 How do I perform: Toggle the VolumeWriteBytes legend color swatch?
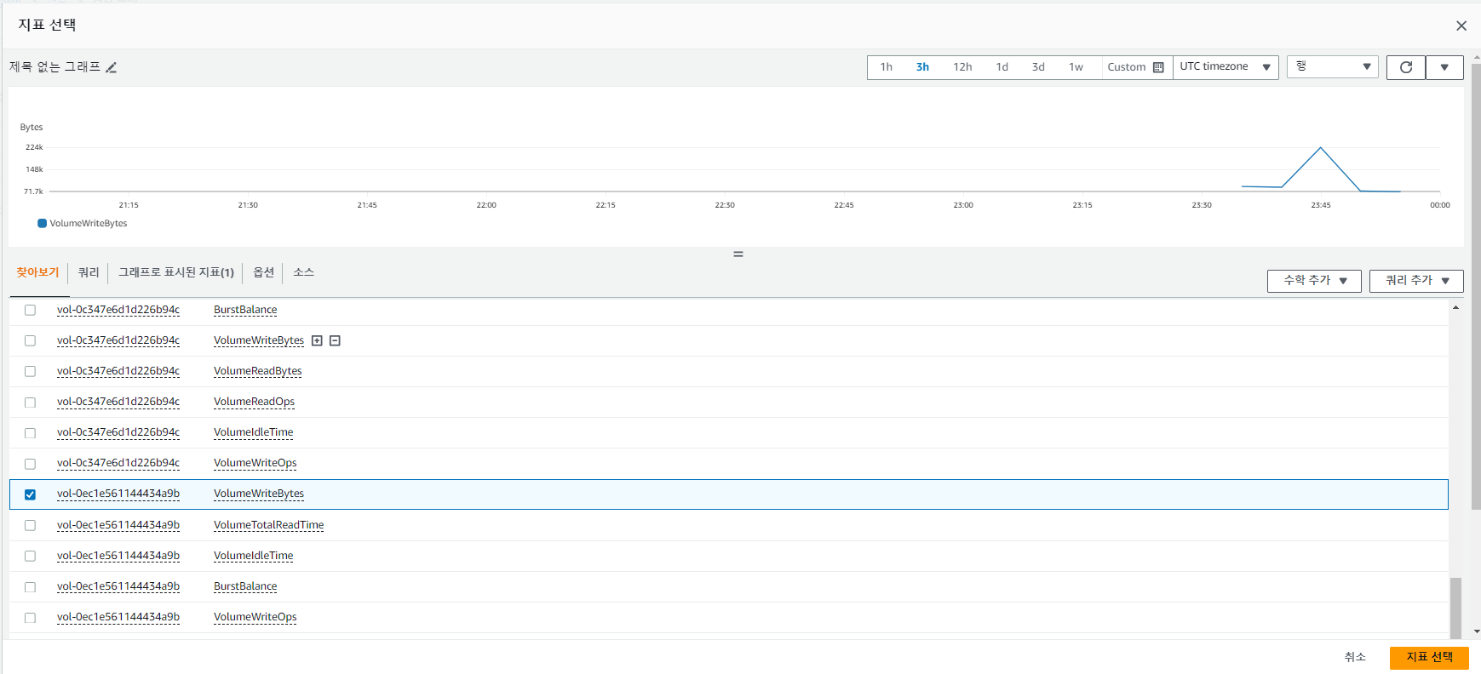coord(42,224)
